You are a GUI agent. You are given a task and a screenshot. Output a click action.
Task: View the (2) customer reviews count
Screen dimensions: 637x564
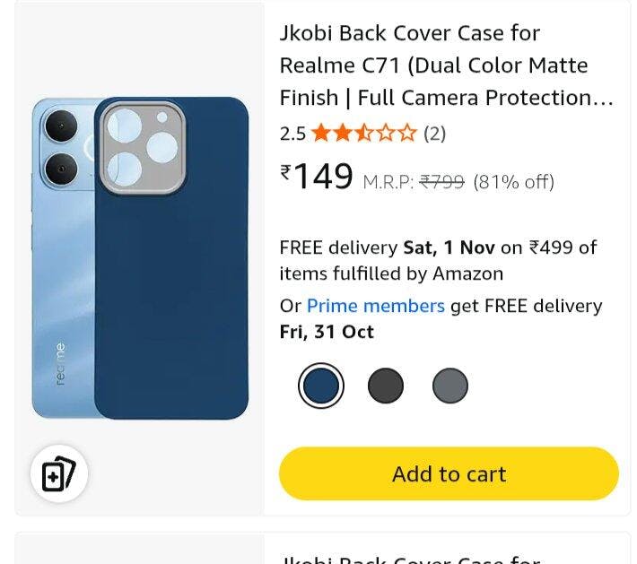(x=435, y=134)
